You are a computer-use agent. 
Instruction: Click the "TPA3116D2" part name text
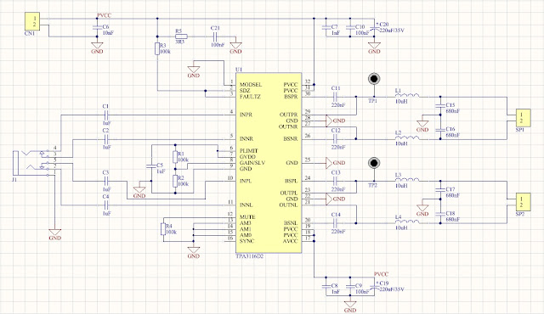point(249,256)
